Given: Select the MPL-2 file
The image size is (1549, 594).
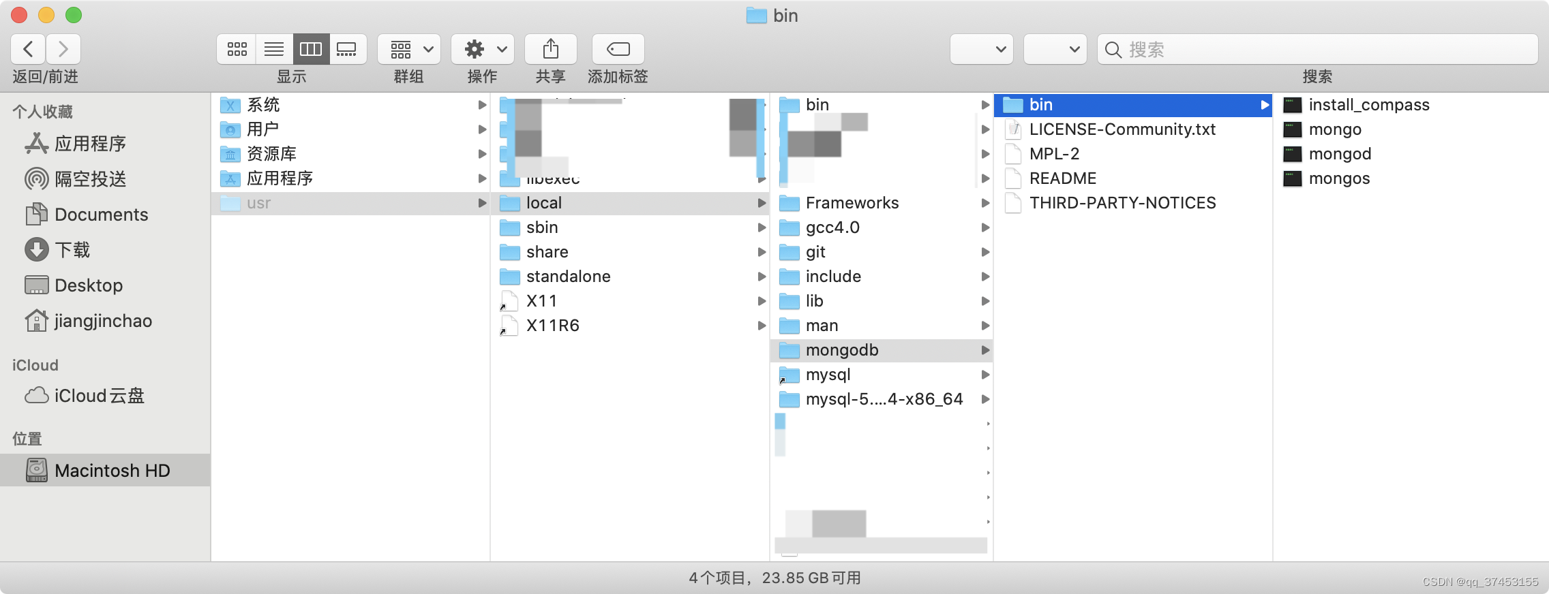Looking at the screenshot, I should tap(1133, 154).
